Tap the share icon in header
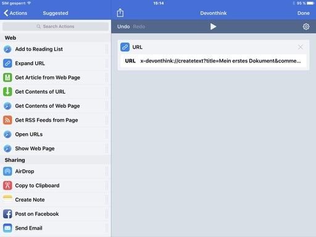The height and width of the screenshot is (237, 316). [x=120, y=13]
